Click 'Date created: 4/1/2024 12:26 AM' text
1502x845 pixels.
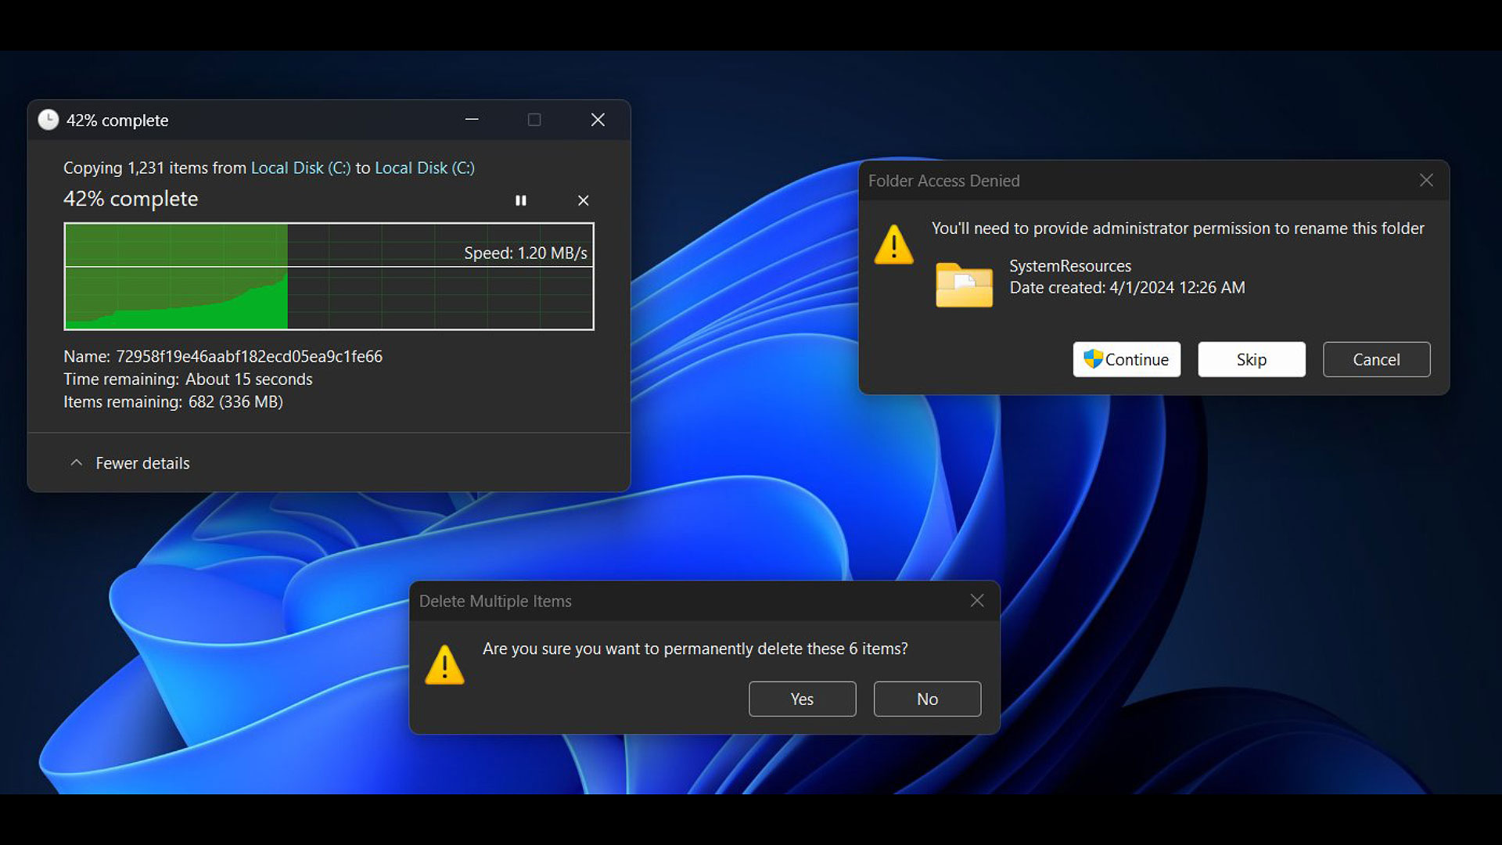pyautogui.click(x=1127, y=288)
